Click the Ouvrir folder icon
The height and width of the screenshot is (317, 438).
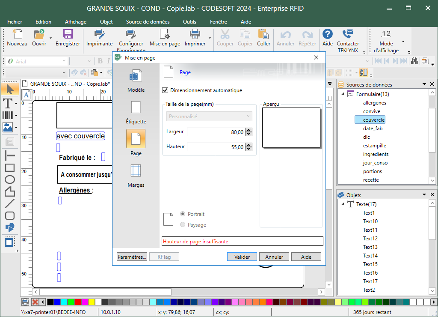[x=39, y=34]
